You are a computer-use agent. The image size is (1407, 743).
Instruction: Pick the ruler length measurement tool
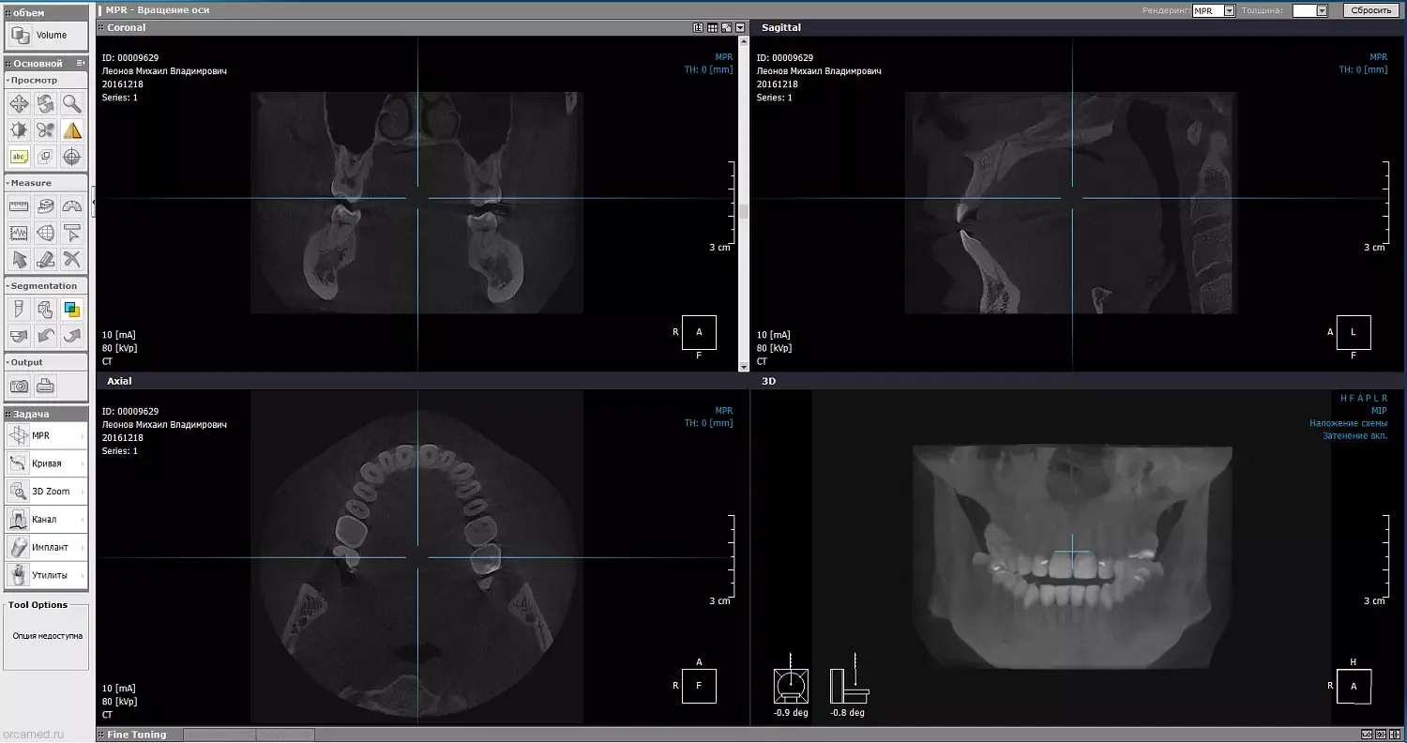(x=19, y=206)
